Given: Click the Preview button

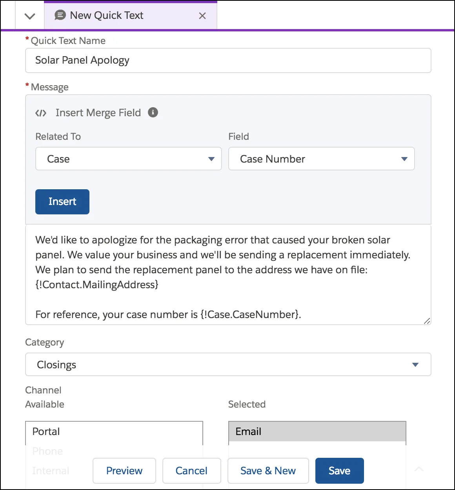Looking at the screenshot, I should 124,471.
